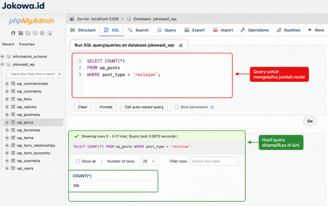This screenshot has width=328, height=206.
Task: Click the wp_comments table icon
Action: 13,91
